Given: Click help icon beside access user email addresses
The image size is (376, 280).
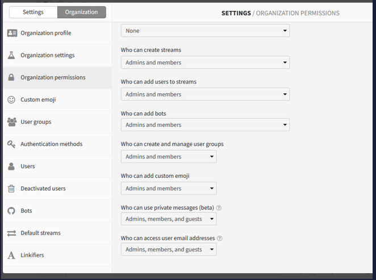Looking at the screenshot, I should pyautogui.click(x=219, y=239).
